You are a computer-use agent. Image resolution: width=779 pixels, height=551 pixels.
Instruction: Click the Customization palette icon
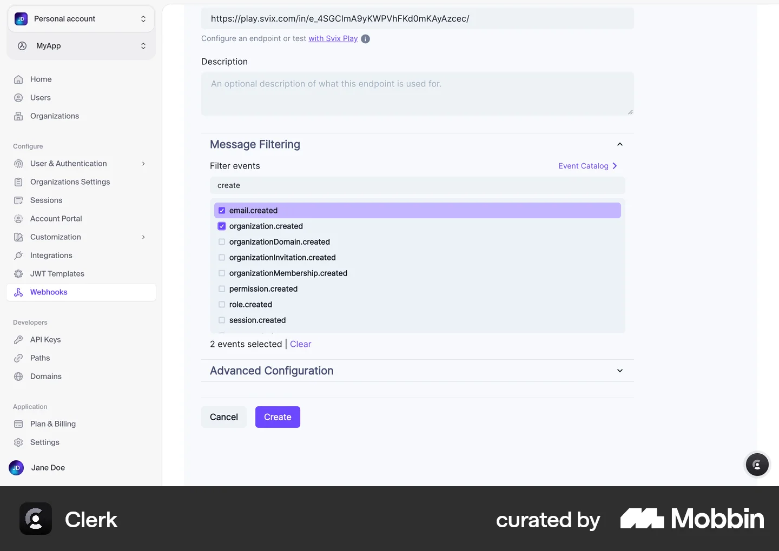click(18, 237)
